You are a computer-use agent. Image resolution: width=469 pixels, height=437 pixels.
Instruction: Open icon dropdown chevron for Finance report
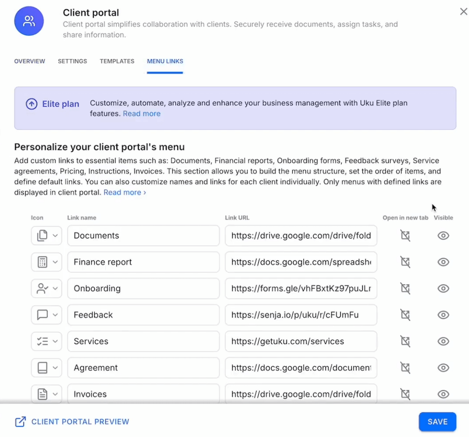pos(55,262)
